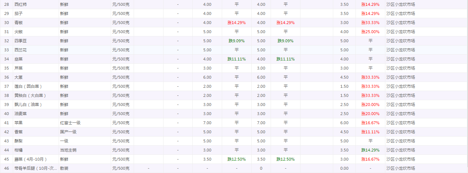This screenshot has width=468, height=173.
Task: Select the 藤菜（4月-10月）cell
Action: pos(31,159)
